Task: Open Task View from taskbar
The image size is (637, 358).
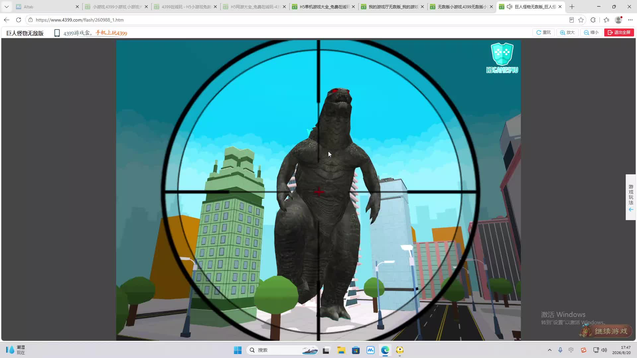Action: click(326, 350)
